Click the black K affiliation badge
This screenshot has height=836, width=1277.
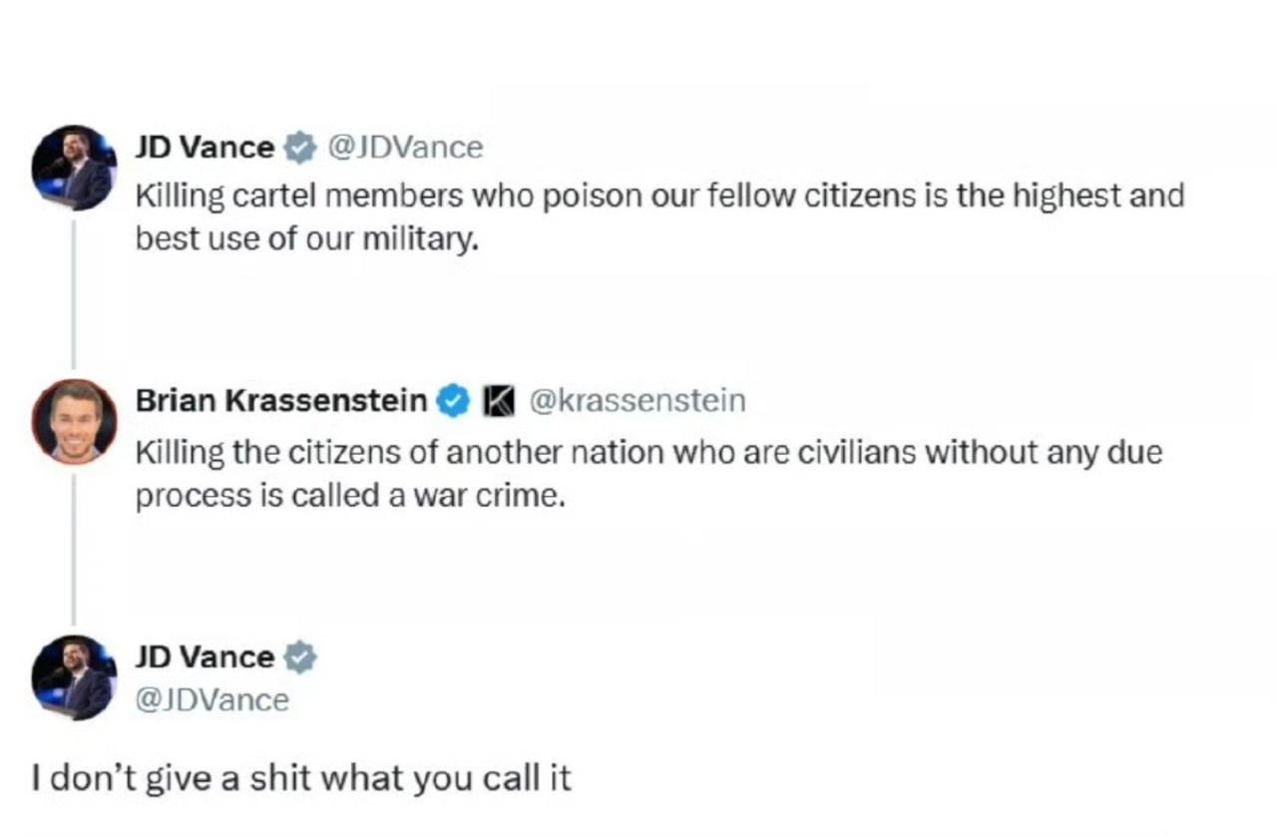[499, 401]
